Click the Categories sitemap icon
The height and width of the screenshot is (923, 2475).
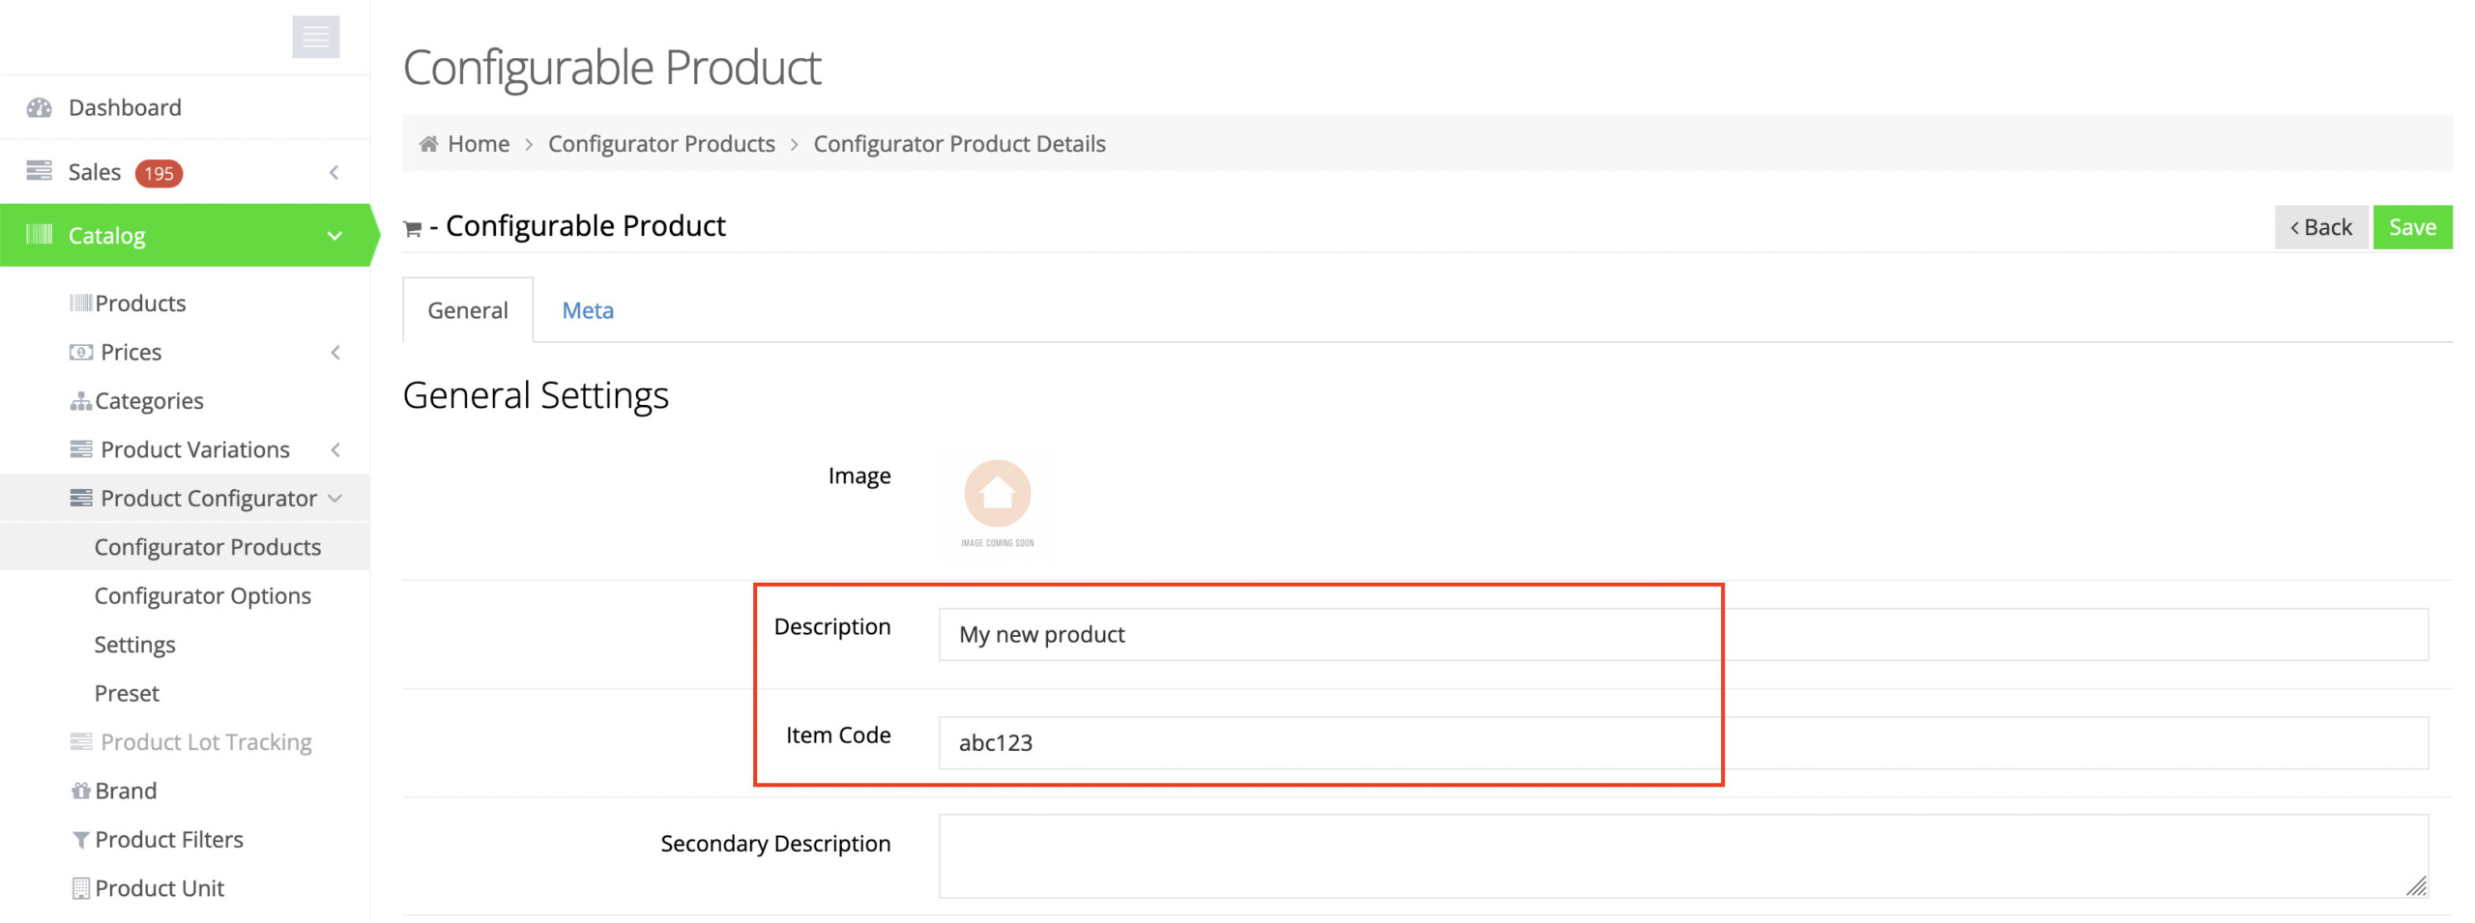point(80,401)
